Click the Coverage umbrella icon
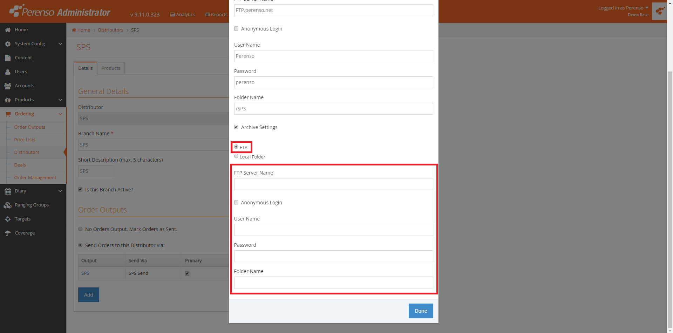The width and height of the screenshot is (673, 333). [8, 233]
